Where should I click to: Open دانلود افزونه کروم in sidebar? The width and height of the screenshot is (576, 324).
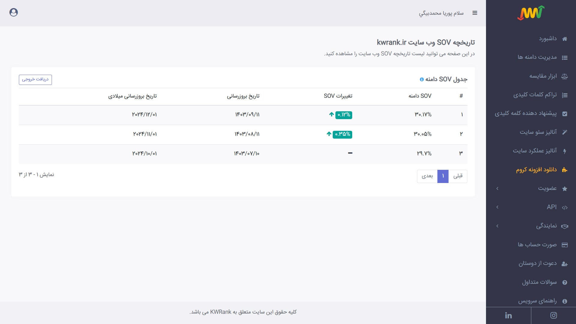tap(536, 170)
